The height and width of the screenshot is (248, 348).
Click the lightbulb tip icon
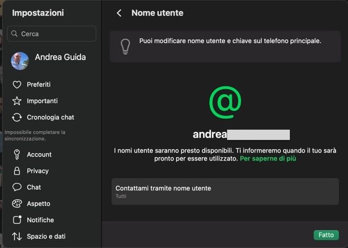tap(125, 46)
